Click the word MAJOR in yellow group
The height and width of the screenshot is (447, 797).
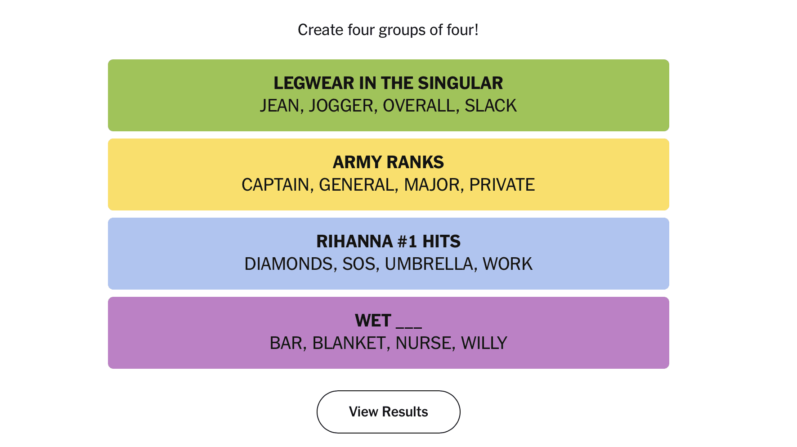click(x=433, y=185)
